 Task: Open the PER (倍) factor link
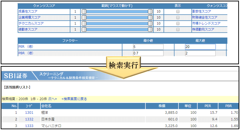coord(26,47)
